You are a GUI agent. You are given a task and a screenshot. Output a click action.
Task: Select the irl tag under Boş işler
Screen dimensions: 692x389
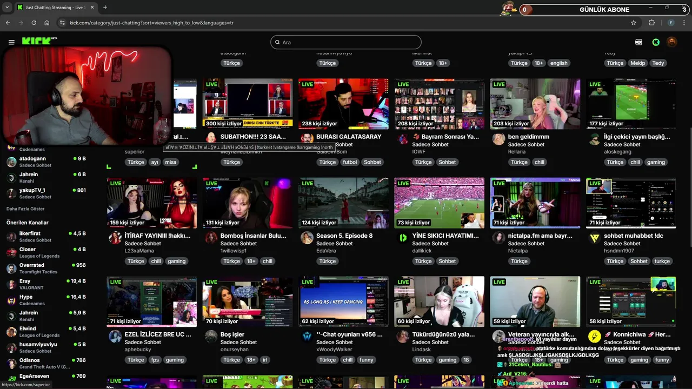265,360
